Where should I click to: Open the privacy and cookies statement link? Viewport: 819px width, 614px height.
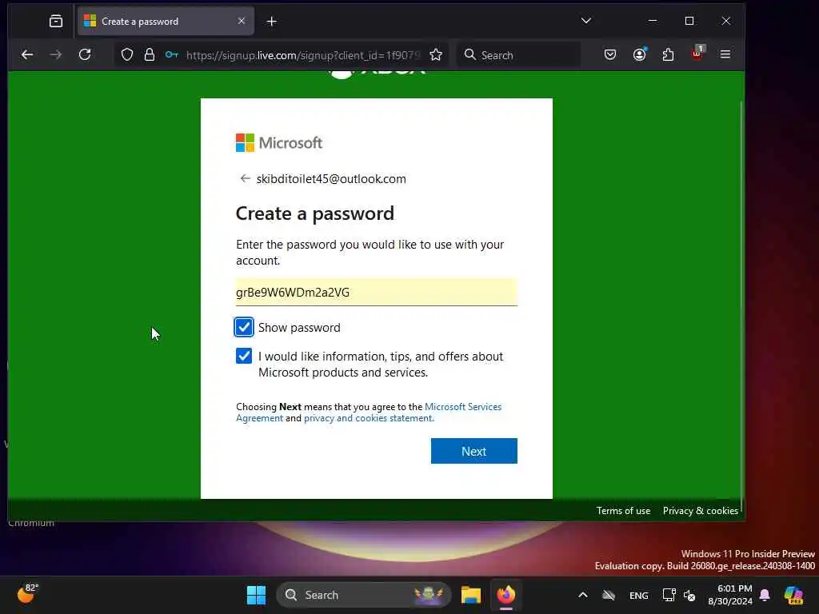pos(368,418)
